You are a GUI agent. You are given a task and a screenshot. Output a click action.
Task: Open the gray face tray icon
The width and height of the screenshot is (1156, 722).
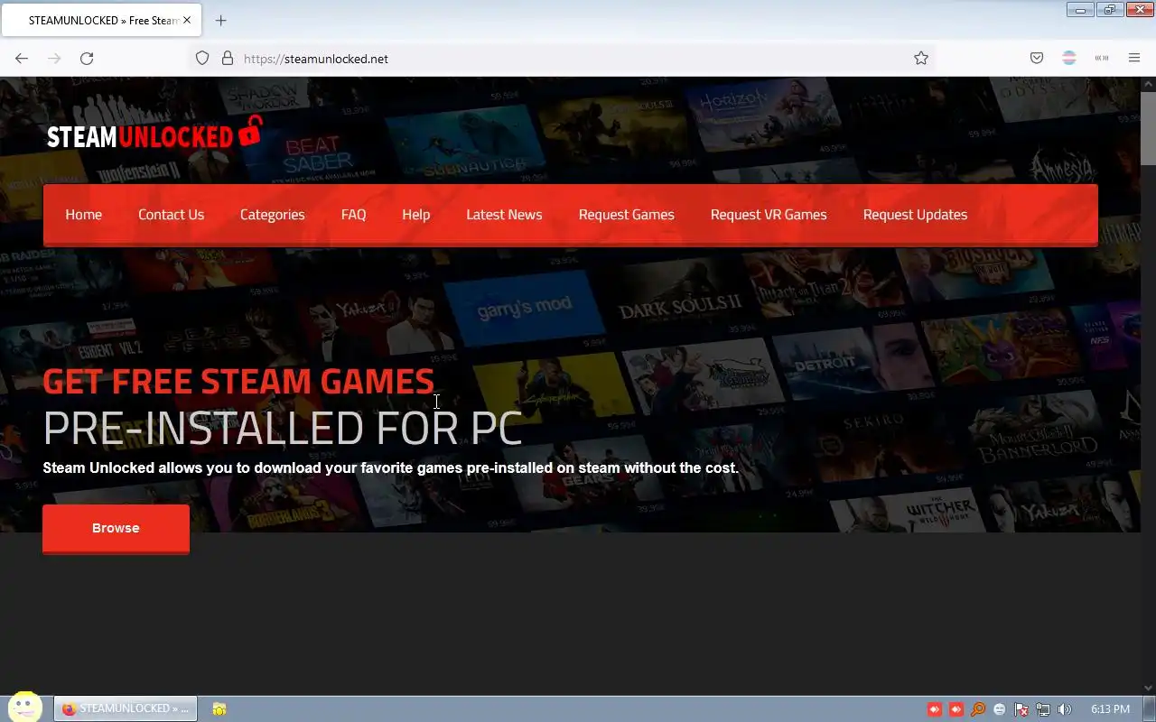tap(1000, 709)
